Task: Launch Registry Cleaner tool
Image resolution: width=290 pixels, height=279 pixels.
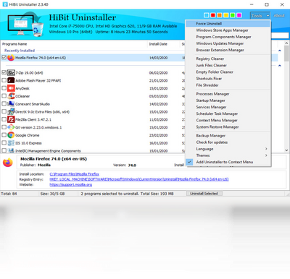Action: point(228,59)
